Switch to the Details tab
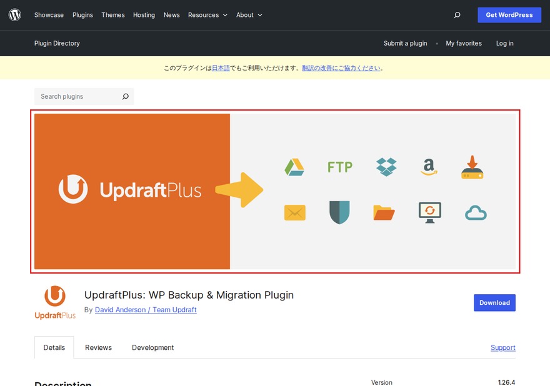 click(54, 347)
